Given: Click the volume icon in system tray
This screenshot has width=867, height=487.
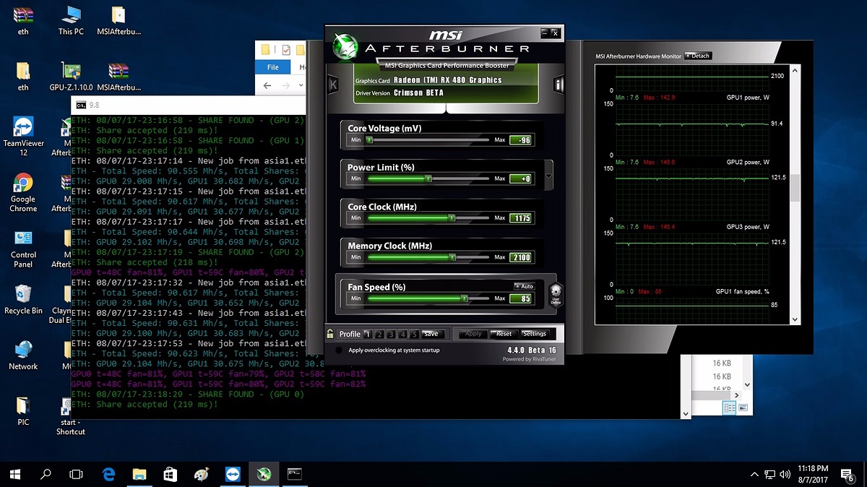Looking at the screenshot, I should [786, 475].
